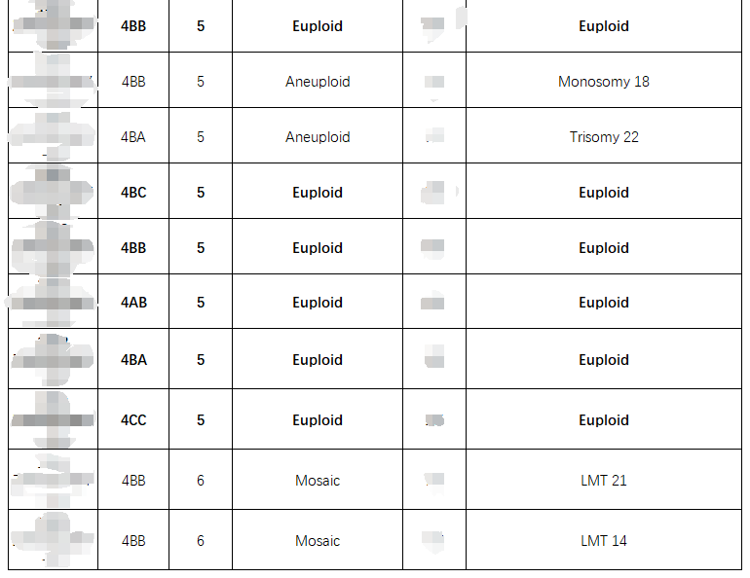Click Mosaic in the LMT 14 row
The width and height of the screenshot is (750, 578).
click(x=318, y=540)
